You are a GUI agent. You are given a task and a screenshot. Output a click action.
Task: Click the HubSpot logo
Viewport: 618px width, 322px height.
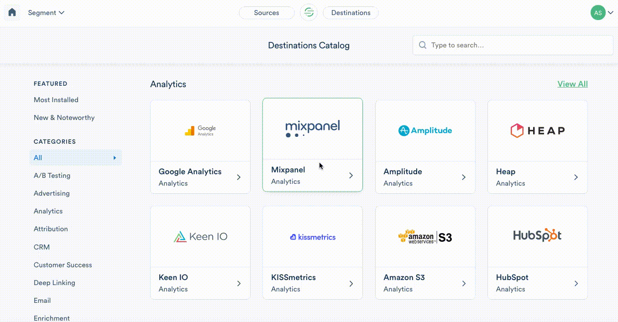point(538,235)
